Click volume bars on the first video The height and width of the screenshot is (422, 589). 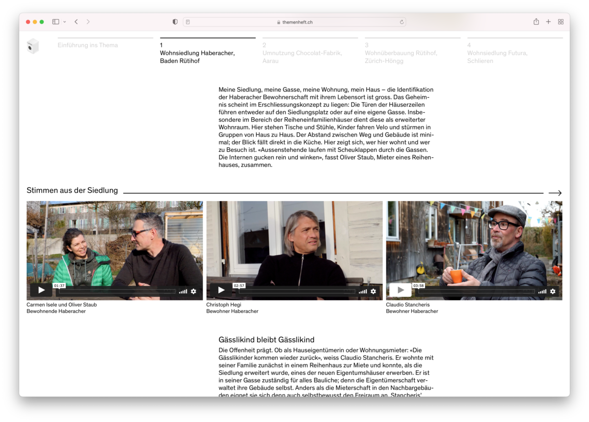point(183,291)
